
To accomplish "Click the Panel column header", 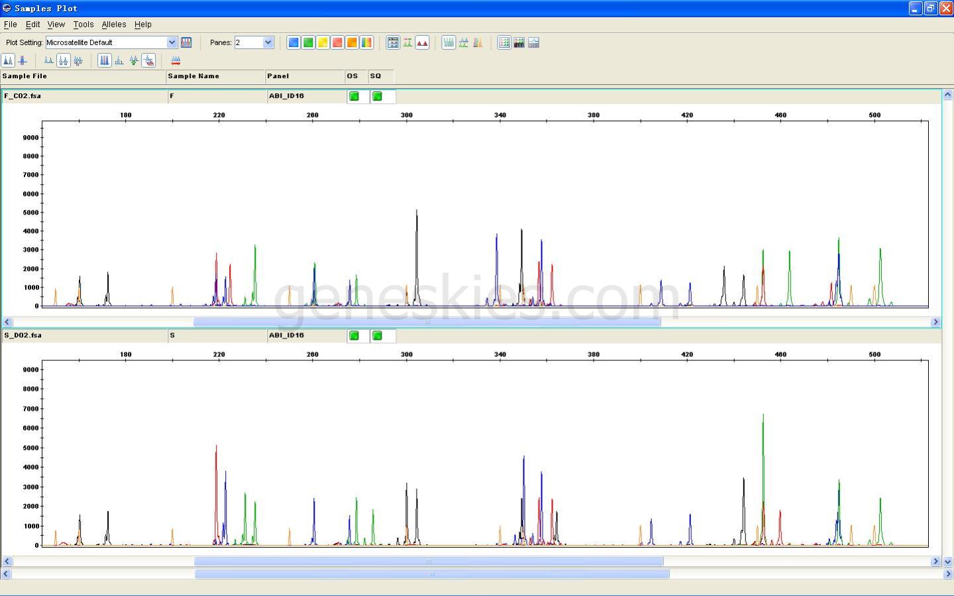I will point(305,76).
